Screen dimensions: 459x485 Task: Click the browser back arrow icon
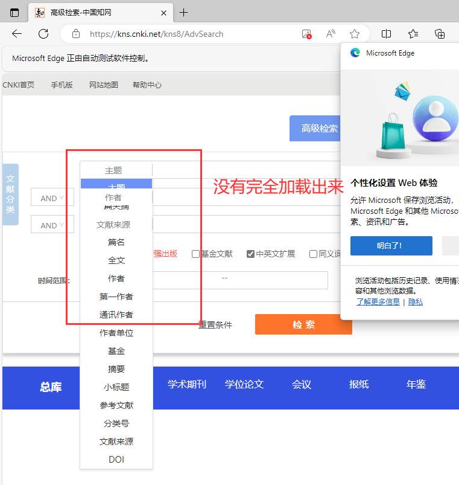pyautogui.click(x=17, y=34)
